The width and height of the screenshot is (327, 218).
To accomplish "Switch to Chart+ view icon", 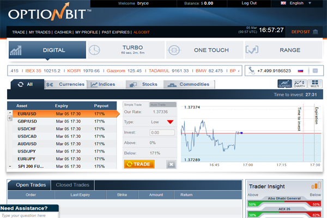I will click(x=300, y=84).
